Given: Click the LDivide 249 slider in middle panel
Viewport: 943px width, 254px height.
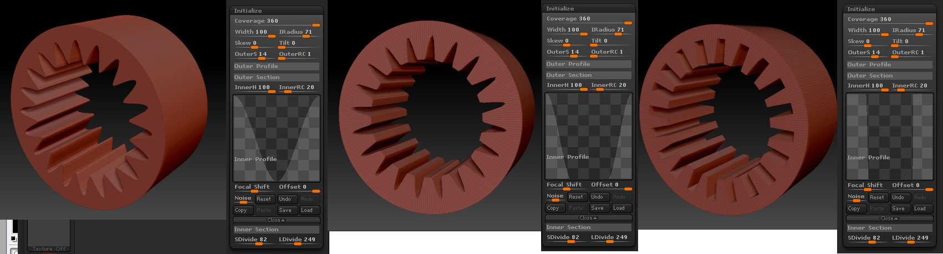Looking at the screenshot, I should 610,237.
